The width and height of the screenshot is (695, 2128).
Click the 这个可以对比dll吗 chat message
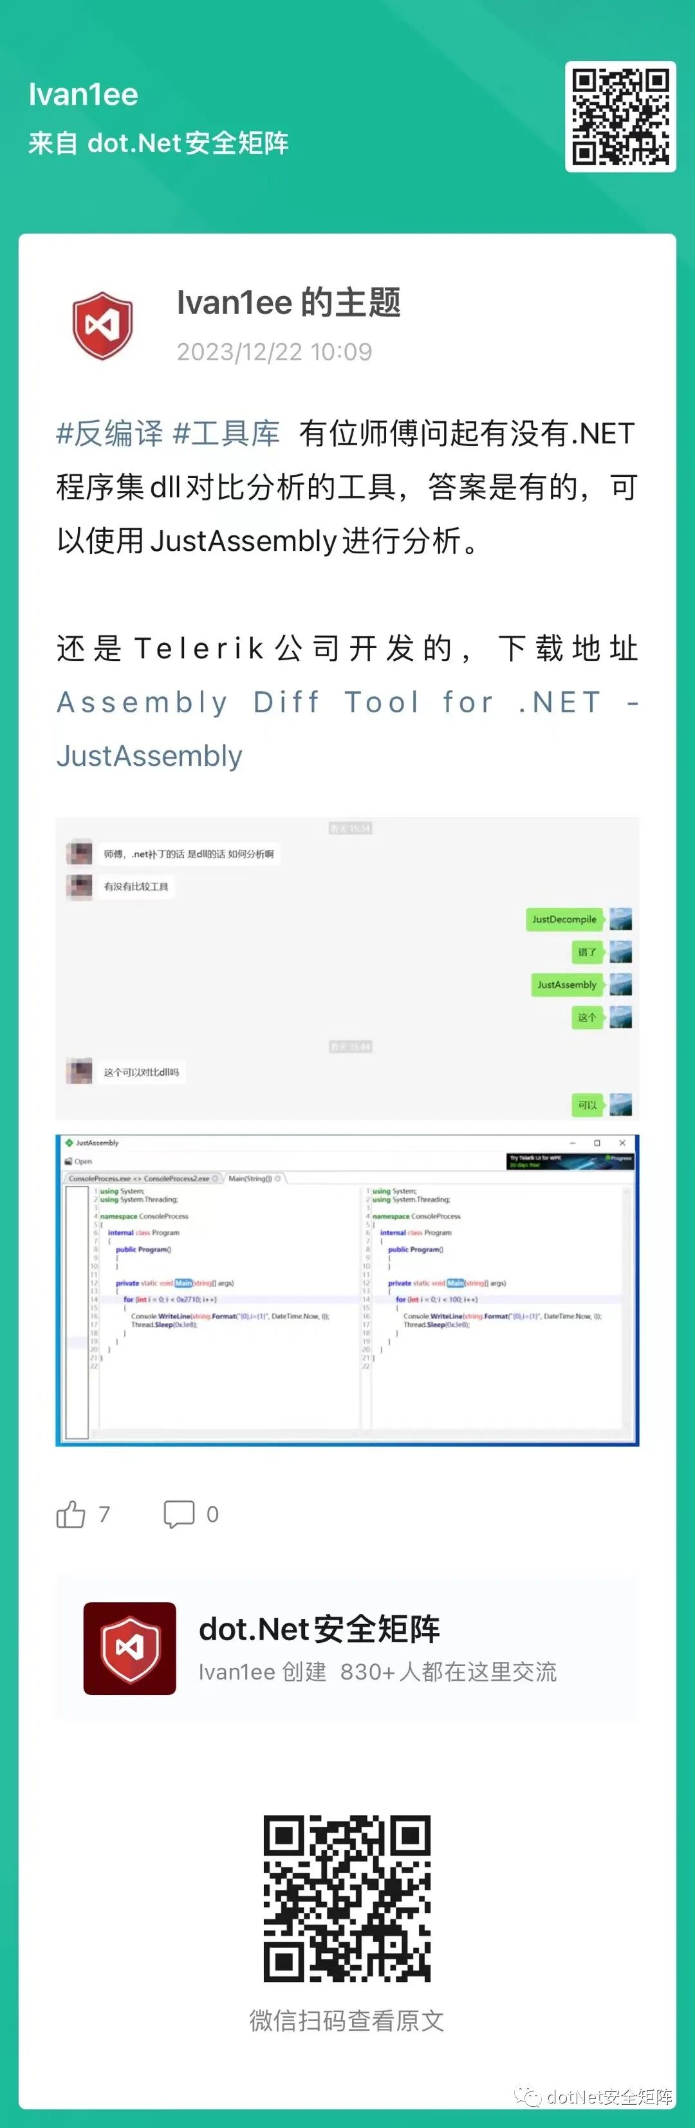pyautogui.click(x=142, y=1072)
